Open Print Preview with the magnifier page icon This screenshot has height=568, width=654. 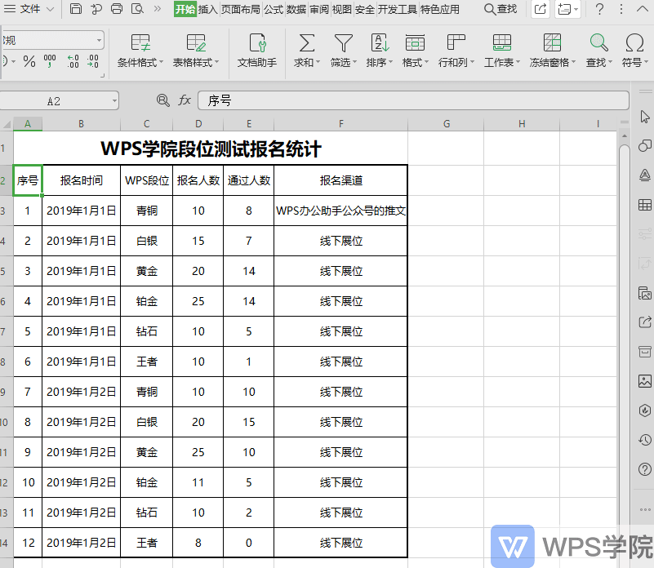pyautogui.click(x=137, y=9)
